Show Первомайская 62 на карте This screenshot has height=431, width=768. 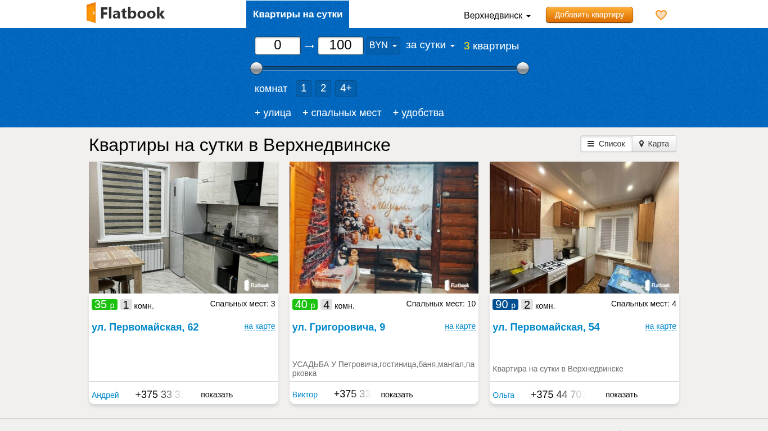pos(260,326)
